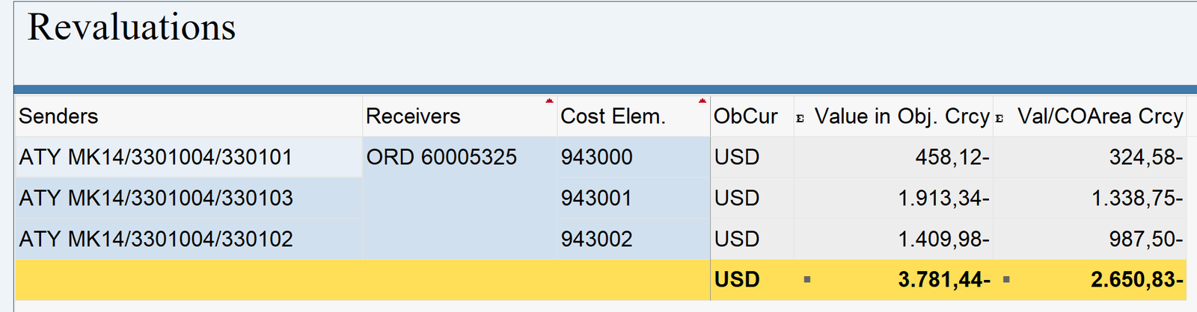Viewport: 1197px width, 312px height.
Task: Click the subtotal marker beside total 3.781,44-
Action: point(806,280)
